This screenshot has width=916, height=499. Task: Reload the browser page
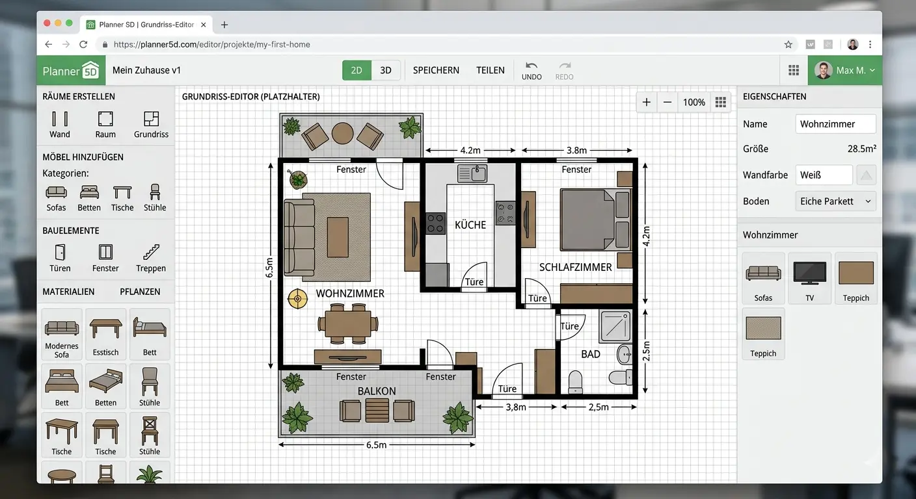(x=83, y=45)
